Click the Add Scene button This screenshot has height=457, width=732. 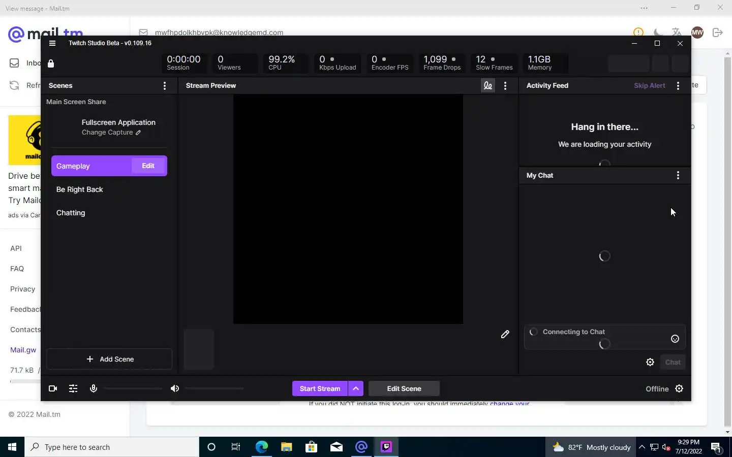coord(109,359)
